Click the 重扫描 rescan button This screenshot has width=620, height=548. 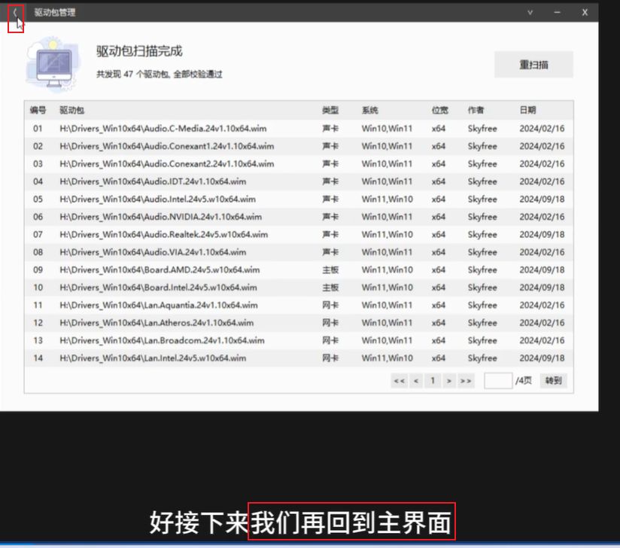[x=534, y=64]
